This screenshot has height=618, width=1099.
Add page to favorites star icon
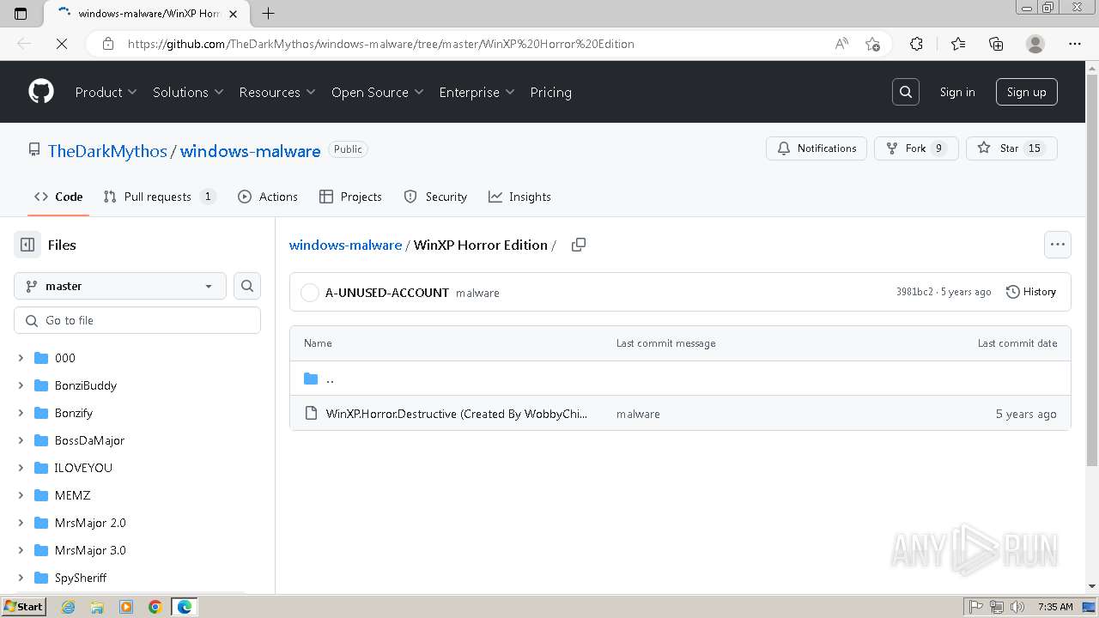[872, 44]
